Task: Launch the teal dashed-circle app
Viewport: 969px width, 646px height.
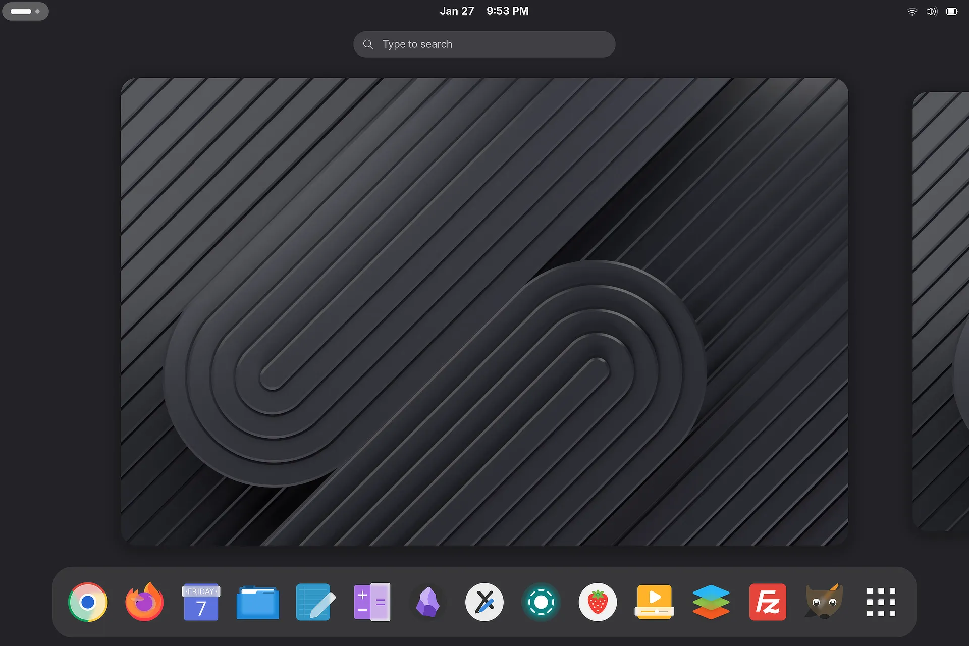Action: coord(541,602)
